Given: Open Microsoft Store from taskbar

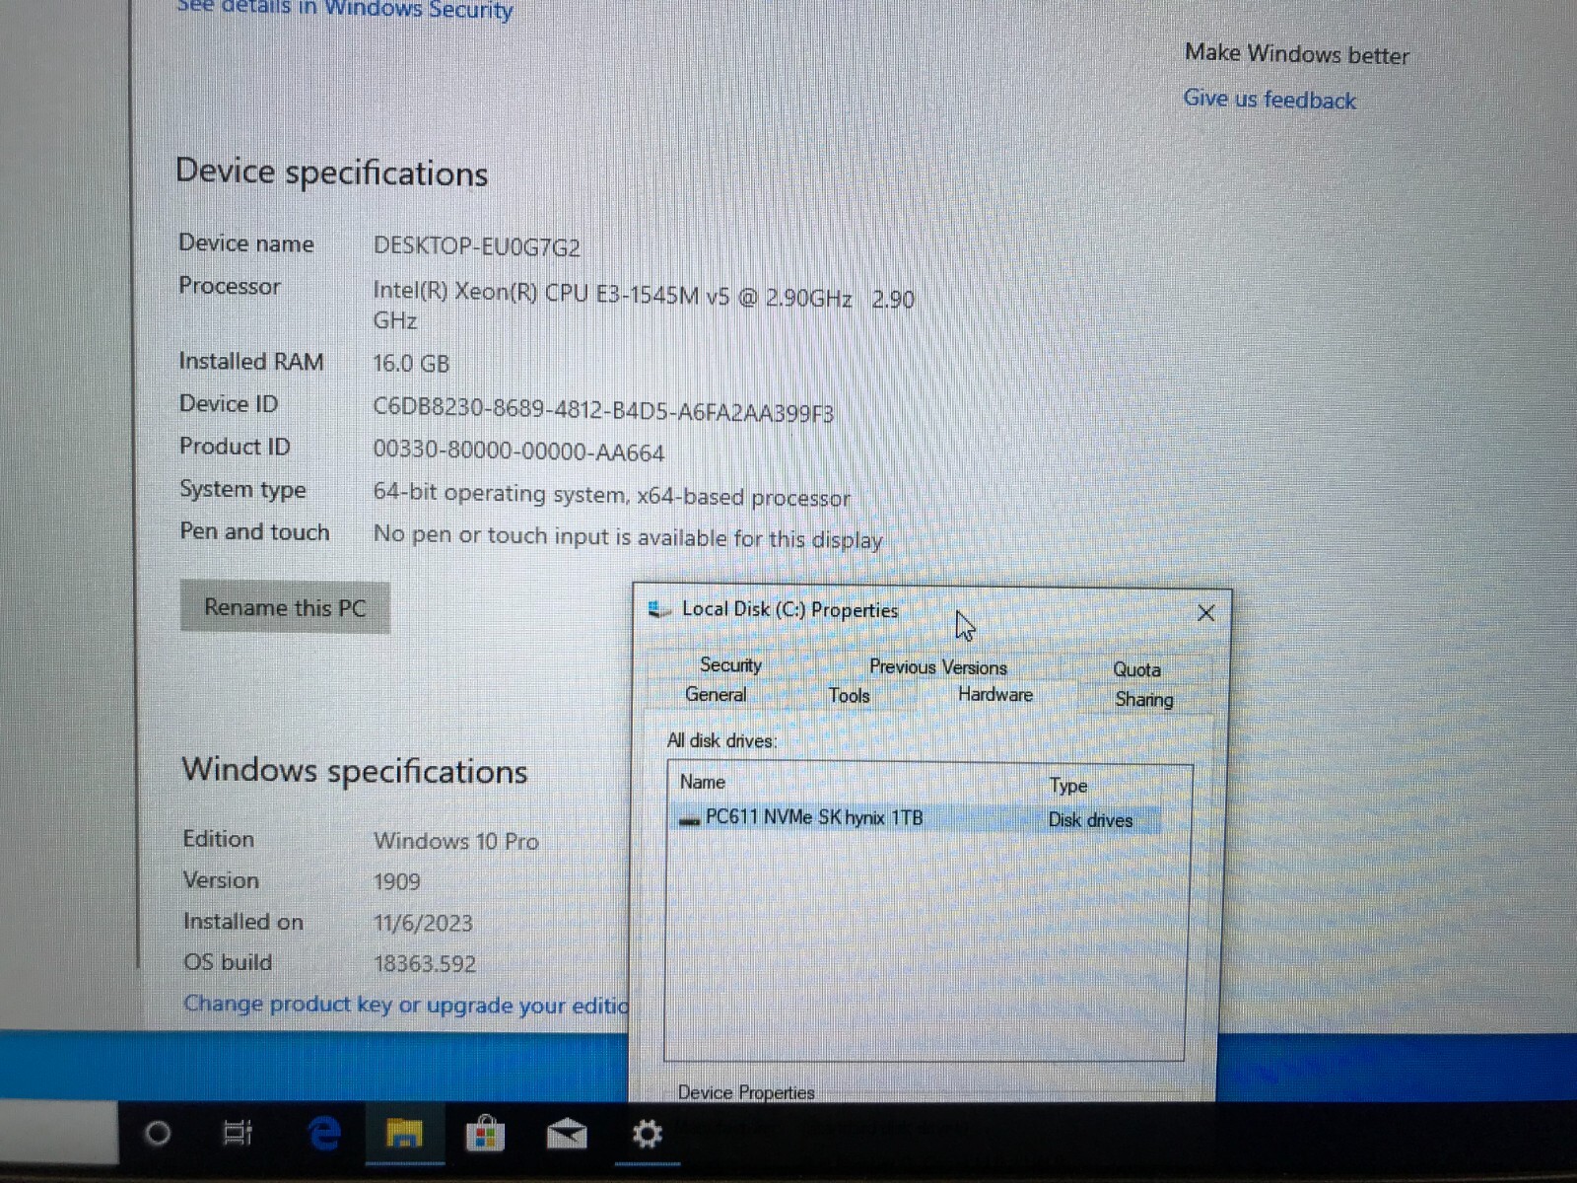Looking at the screenshot, I should tap(485, 1134).
